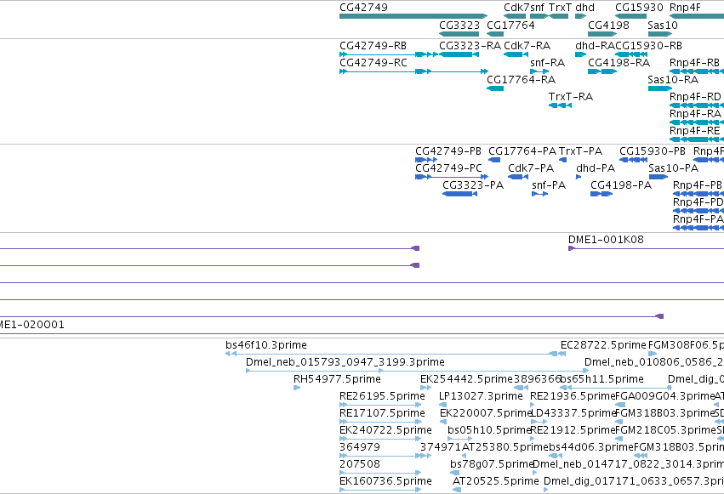Select transcript CG42749-RC

pos(373,63)
